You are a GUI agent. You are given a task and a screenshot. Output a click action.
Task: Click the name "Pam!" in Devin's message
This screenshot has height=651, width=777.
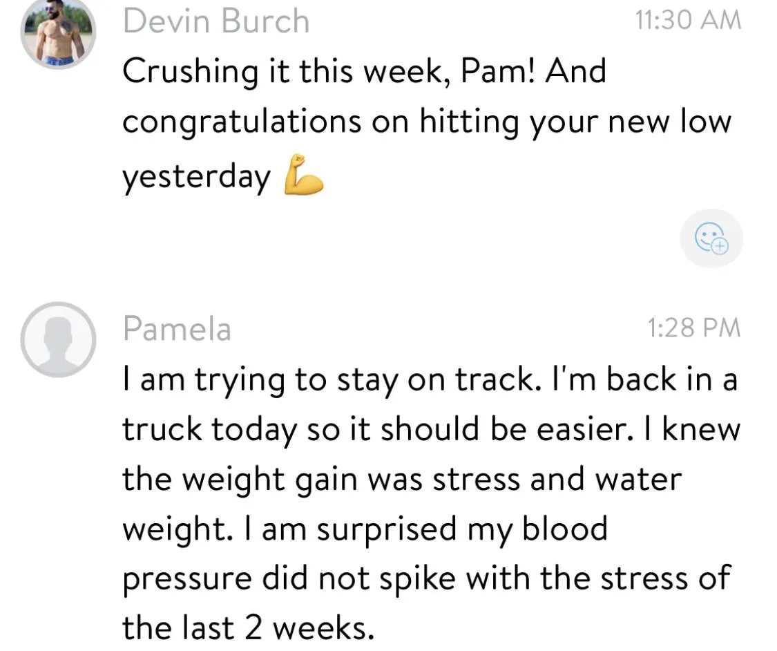[498, 71]
